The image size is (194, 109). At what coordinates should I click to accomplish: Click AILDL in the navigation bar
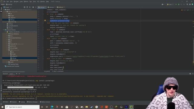tap(3, 4)
